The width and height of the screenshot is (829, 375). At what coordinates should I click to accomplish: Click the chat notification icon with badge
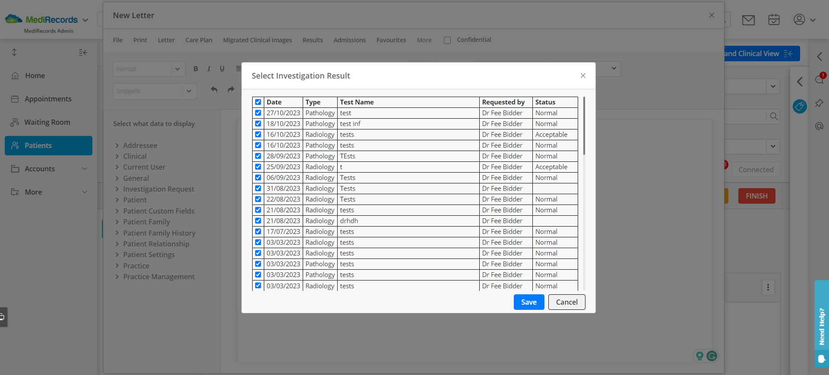tap(820, 79)
